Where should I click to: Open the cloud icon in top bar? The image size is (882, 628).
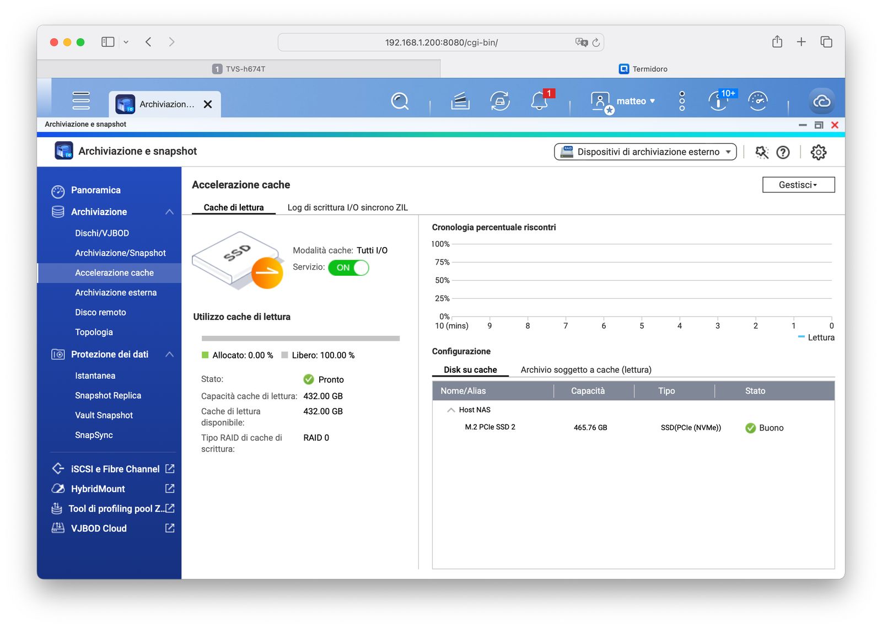click(x=821, y=101)
